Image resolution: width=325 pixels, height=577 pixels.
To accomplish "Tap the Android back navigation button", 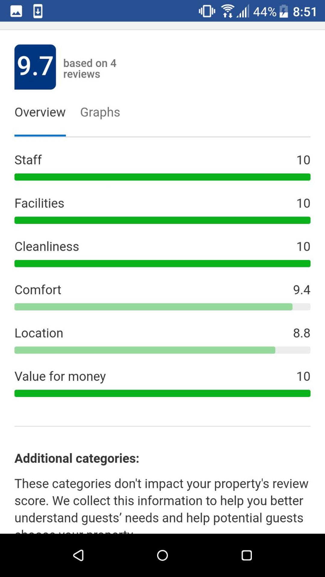I will click(x=78, y=555).
